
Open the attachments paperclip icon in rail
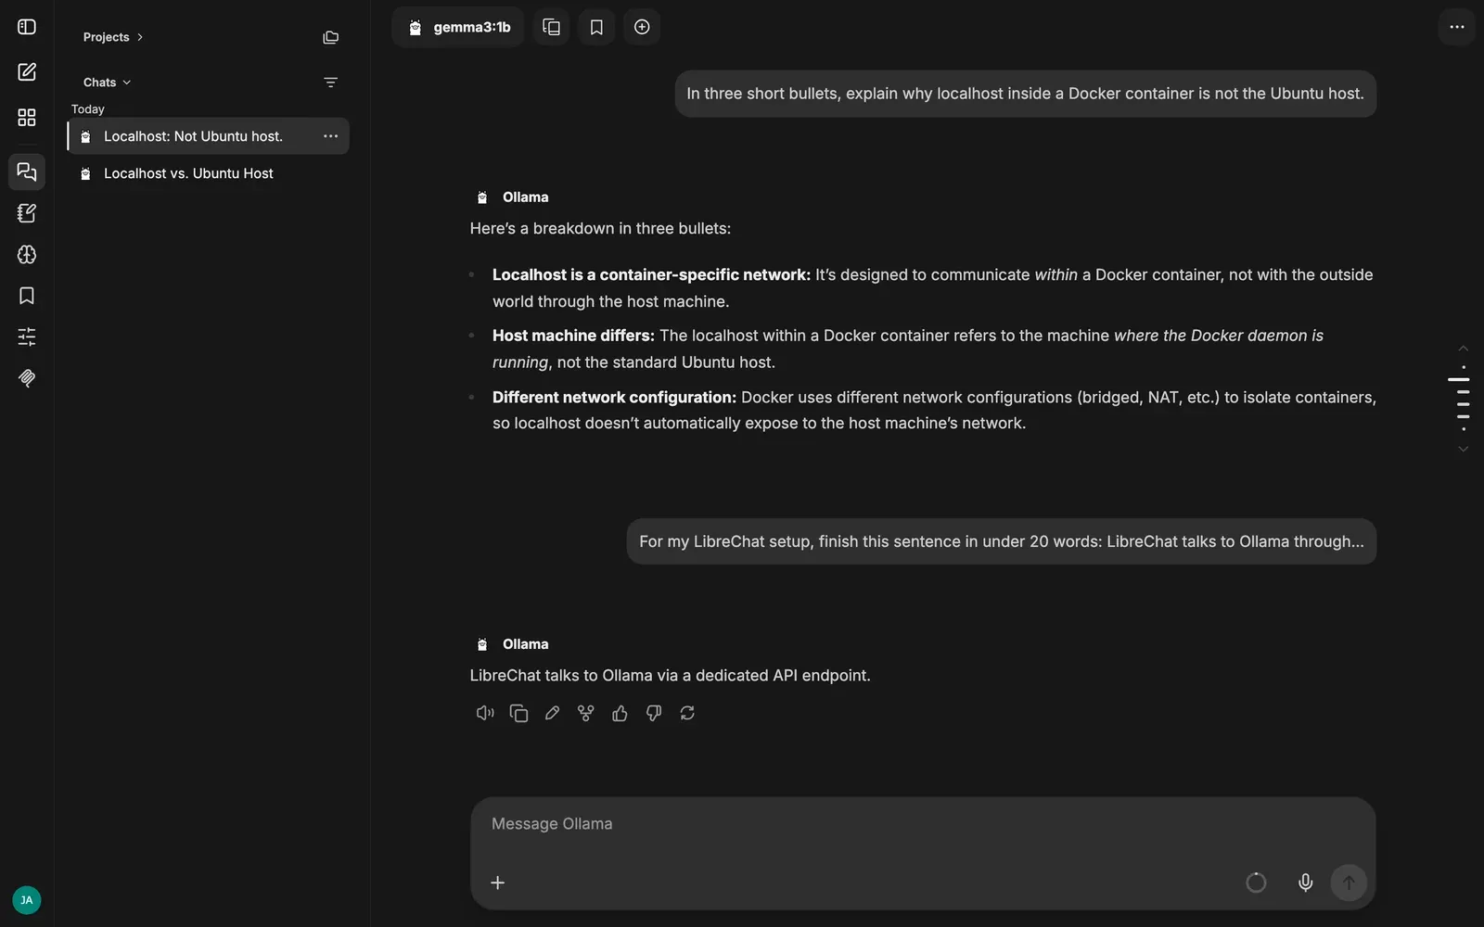click(27, 378)
